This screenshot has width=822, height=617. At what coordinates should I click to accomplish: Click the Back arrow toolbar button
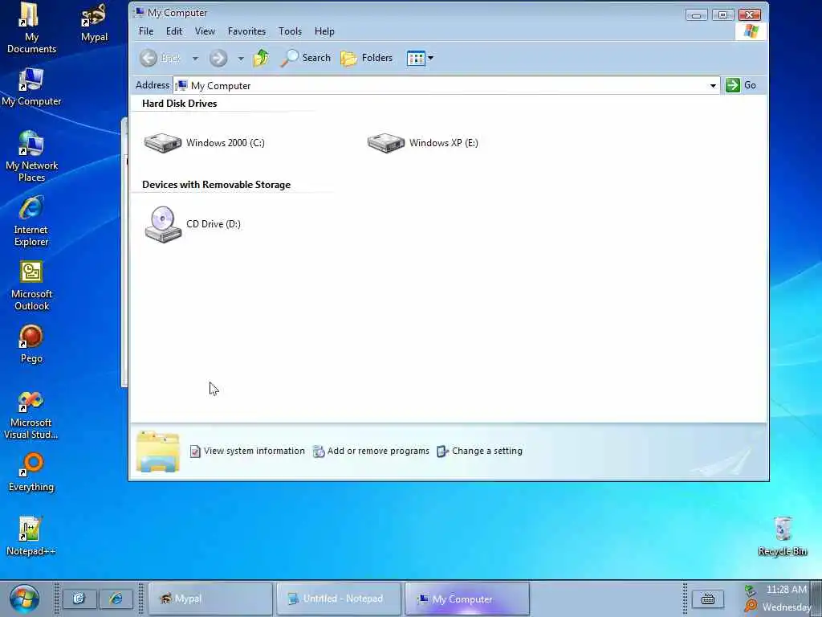pyautogui.click(x=149, y=58)
